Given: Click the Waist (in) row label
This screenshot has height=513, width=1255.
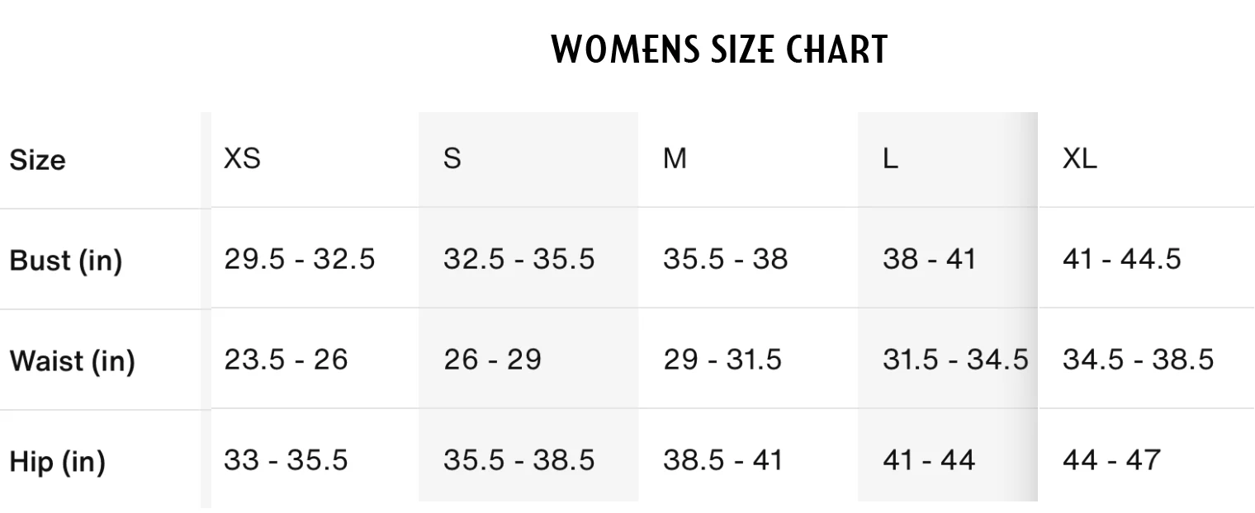Looking at the screenshot, I should point(72,361).
